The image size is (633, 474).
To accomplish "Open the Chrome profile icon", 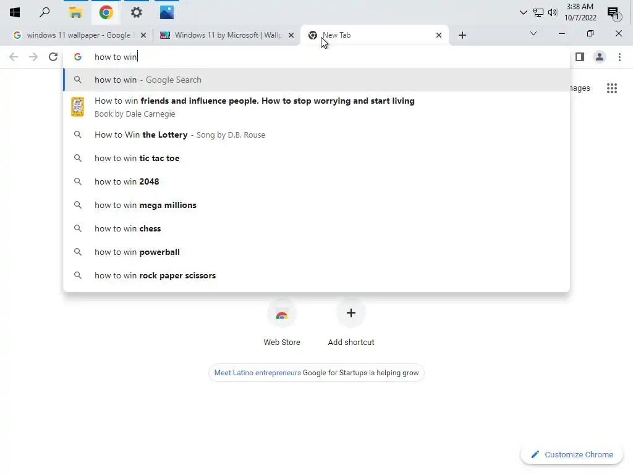I will pos(600,57).
